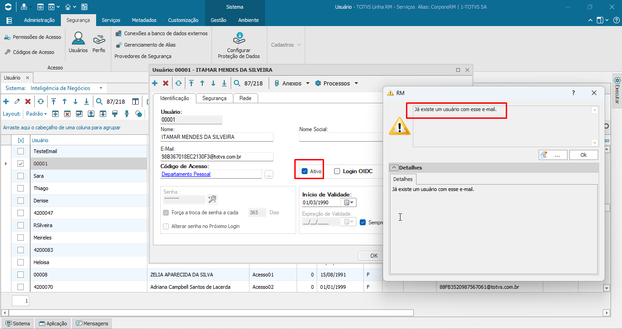The image size is (622, 329).
Task: Click the column chooser icon beside 87/218 in list
Action: click(135, 101)
